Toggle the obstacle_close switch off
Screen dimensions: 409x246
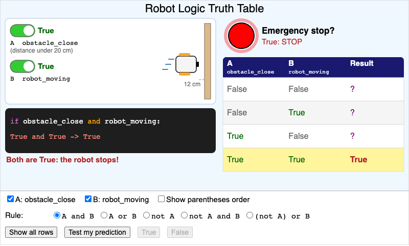pos(22,31)
